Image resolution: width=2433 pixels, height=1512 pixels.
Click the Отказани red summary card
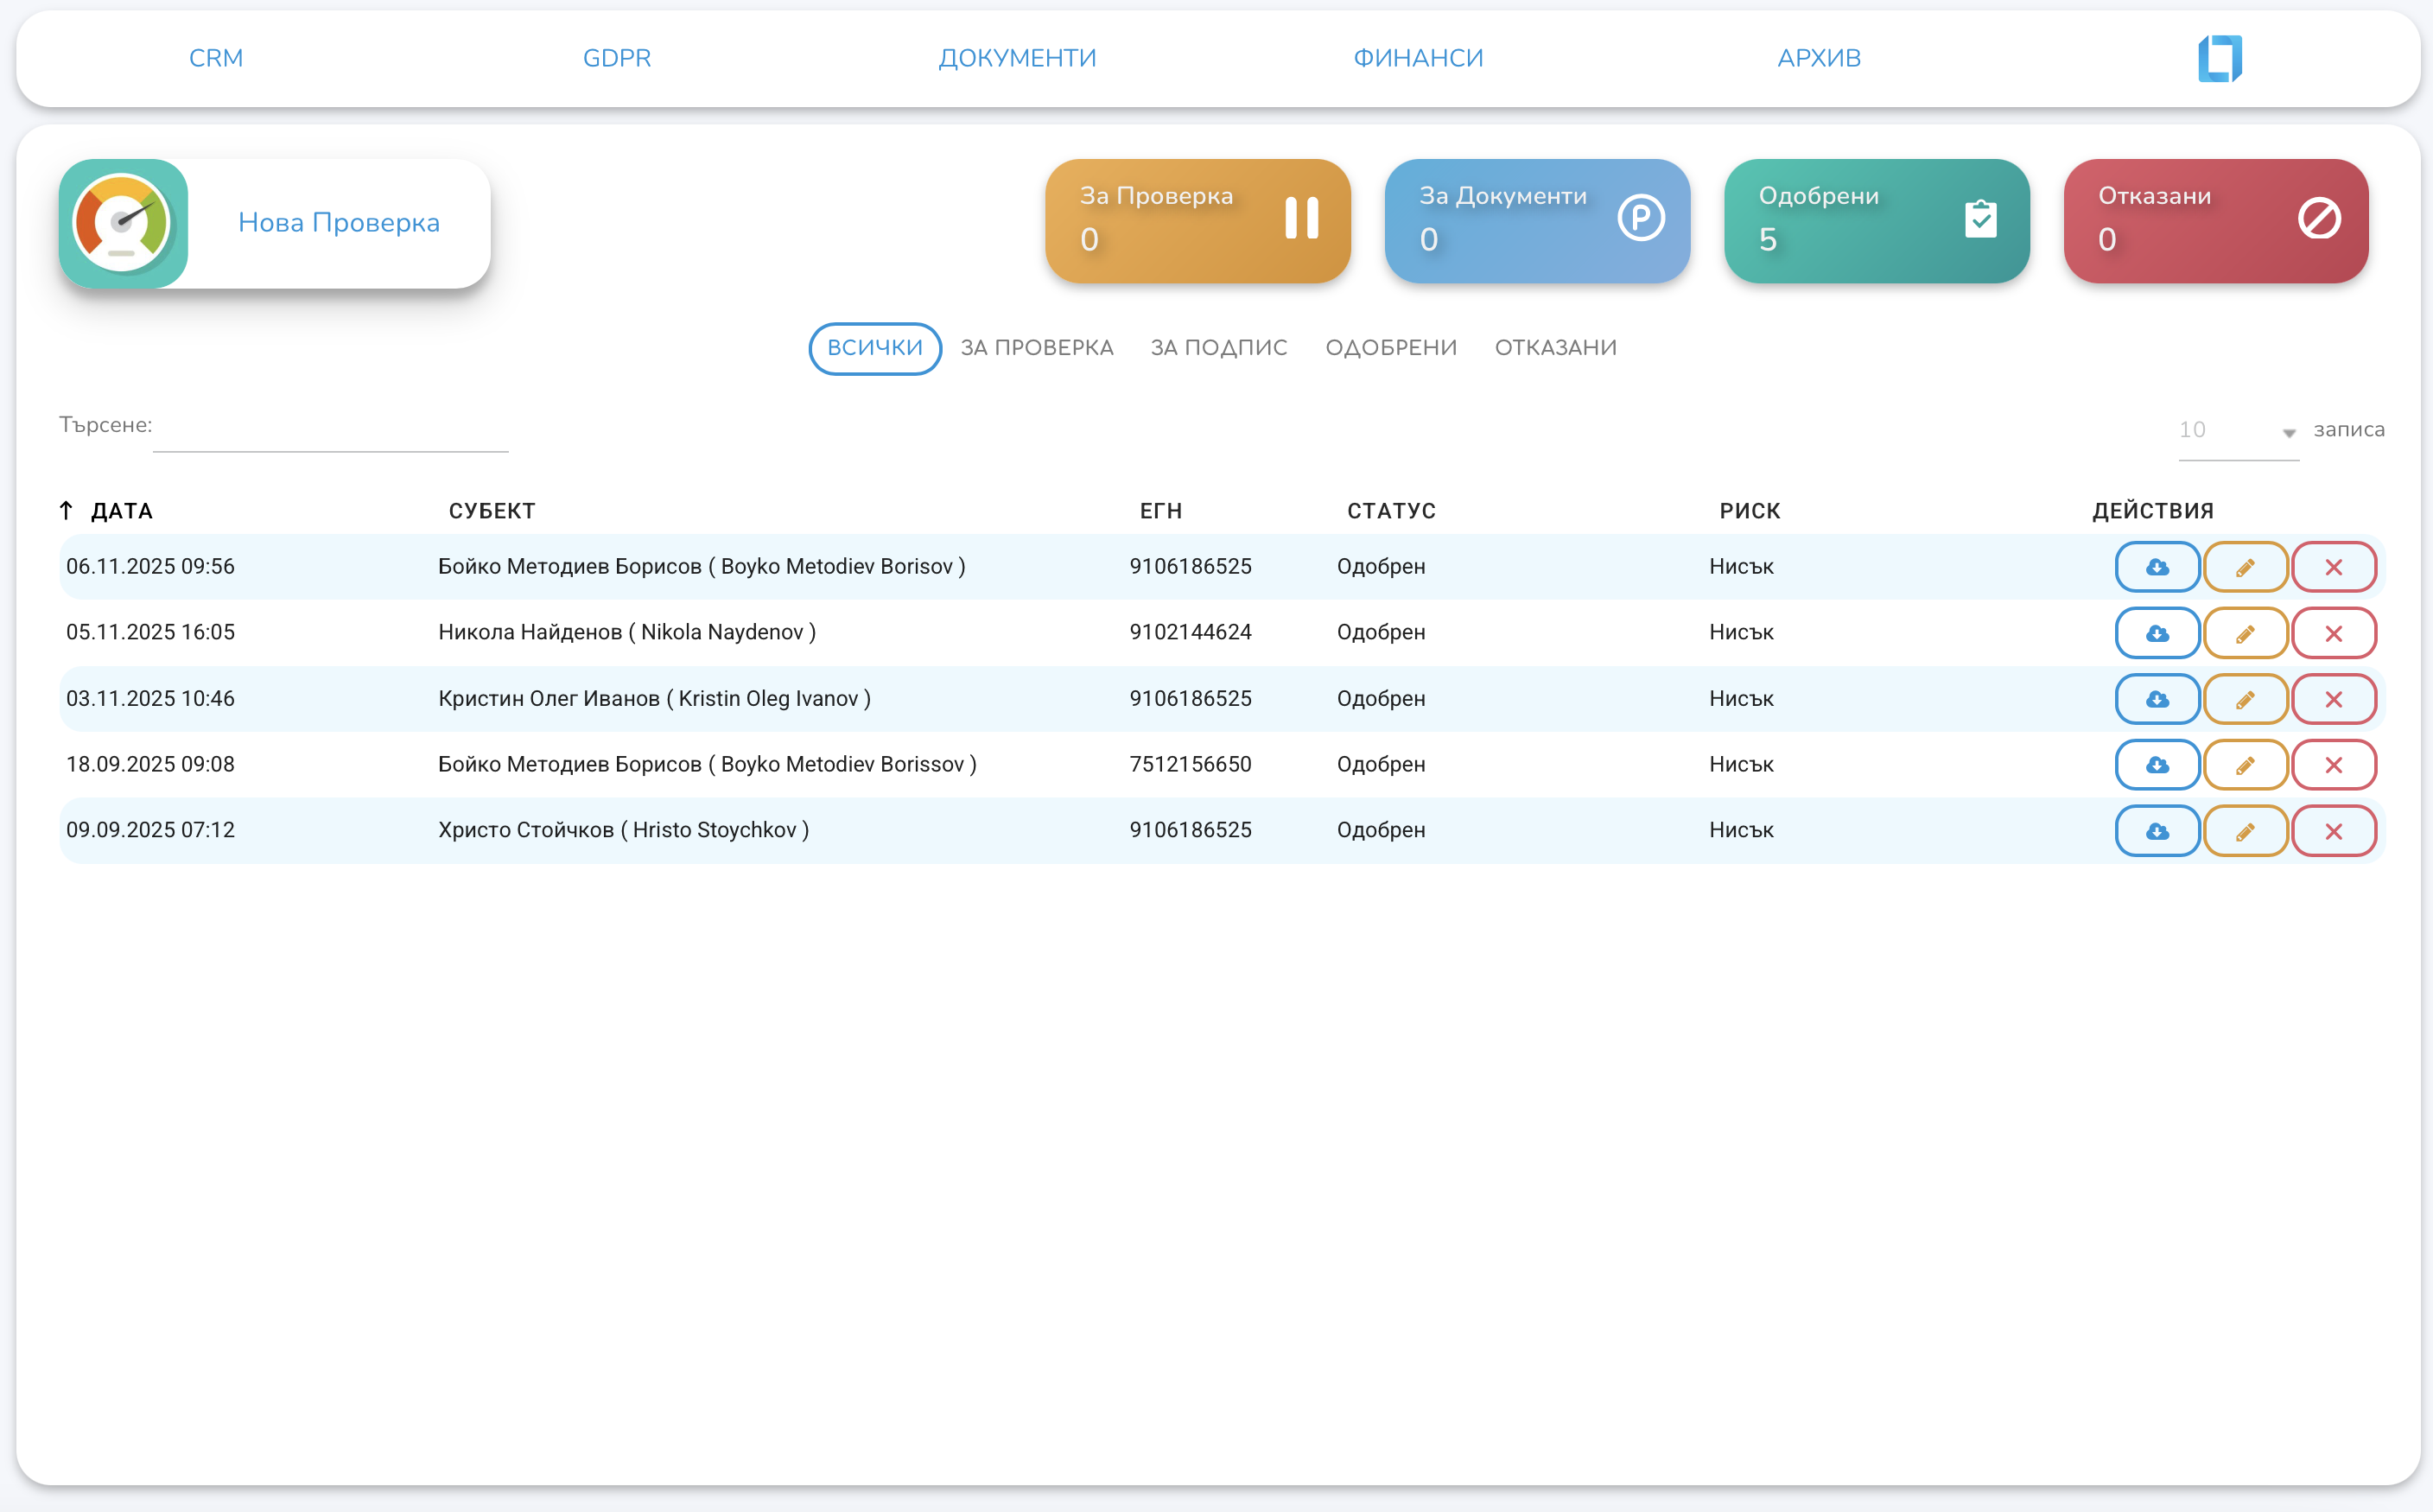click(2215, 221)
